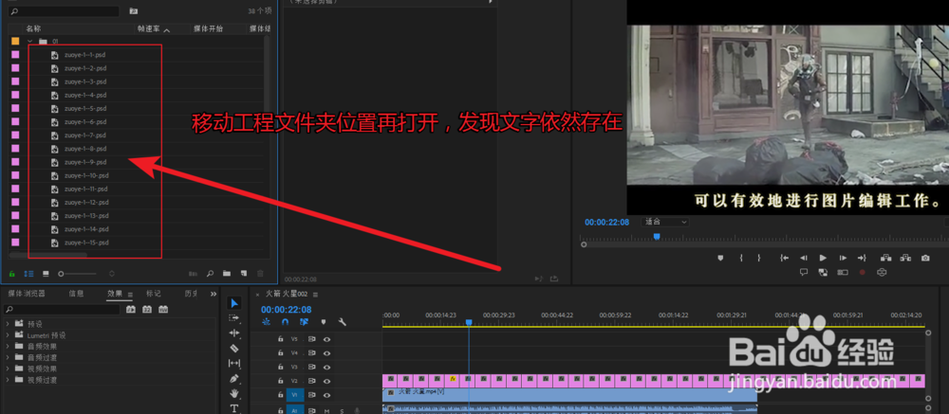This screenshot has width=949, height=414.
Task: Open timeline wrench display settings
Action: (x=342, y=322)
